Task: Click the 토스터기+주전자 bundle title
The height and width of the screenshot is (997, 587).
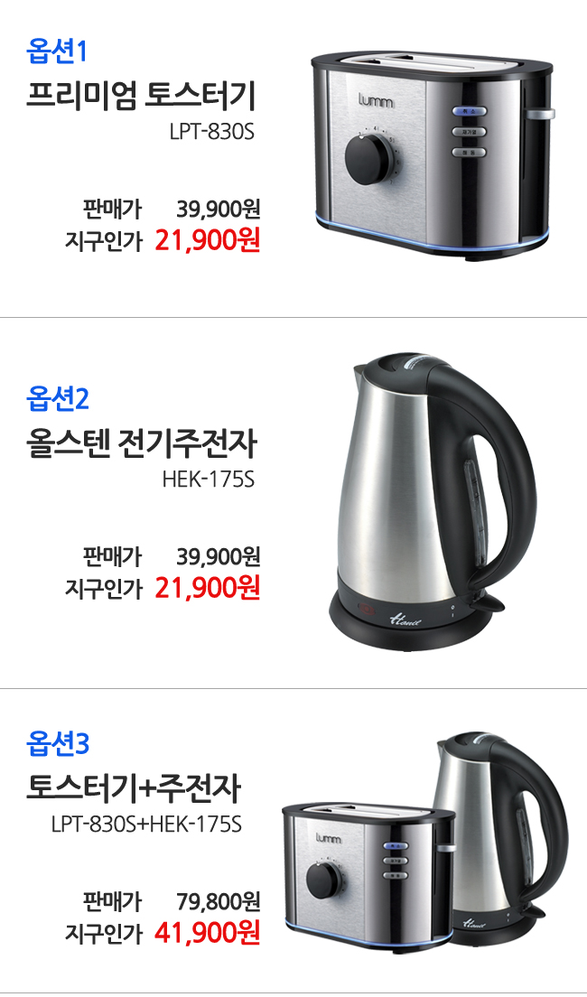Action: tap(134, 788)
